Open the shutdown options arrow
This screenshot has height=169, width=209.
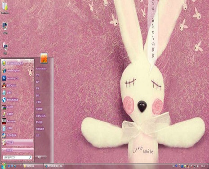(45, 157)
